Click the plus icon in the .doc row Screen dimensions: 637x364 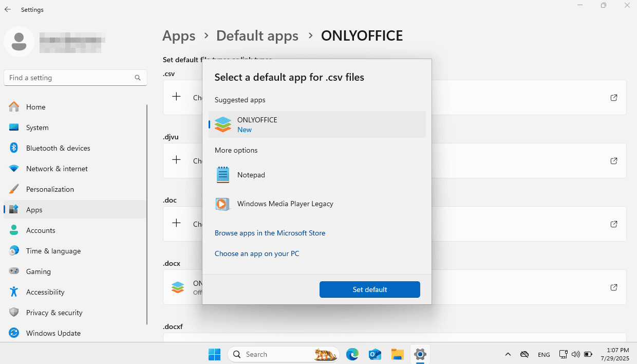click(x=176, y=223)
